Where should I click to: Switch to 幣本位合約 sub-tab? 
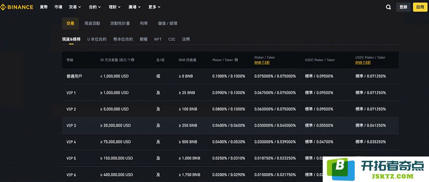123,40
